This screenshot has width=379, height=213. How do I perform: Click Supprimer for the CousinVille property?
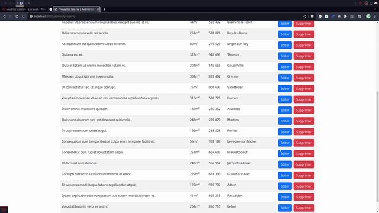tap(304, 67)
